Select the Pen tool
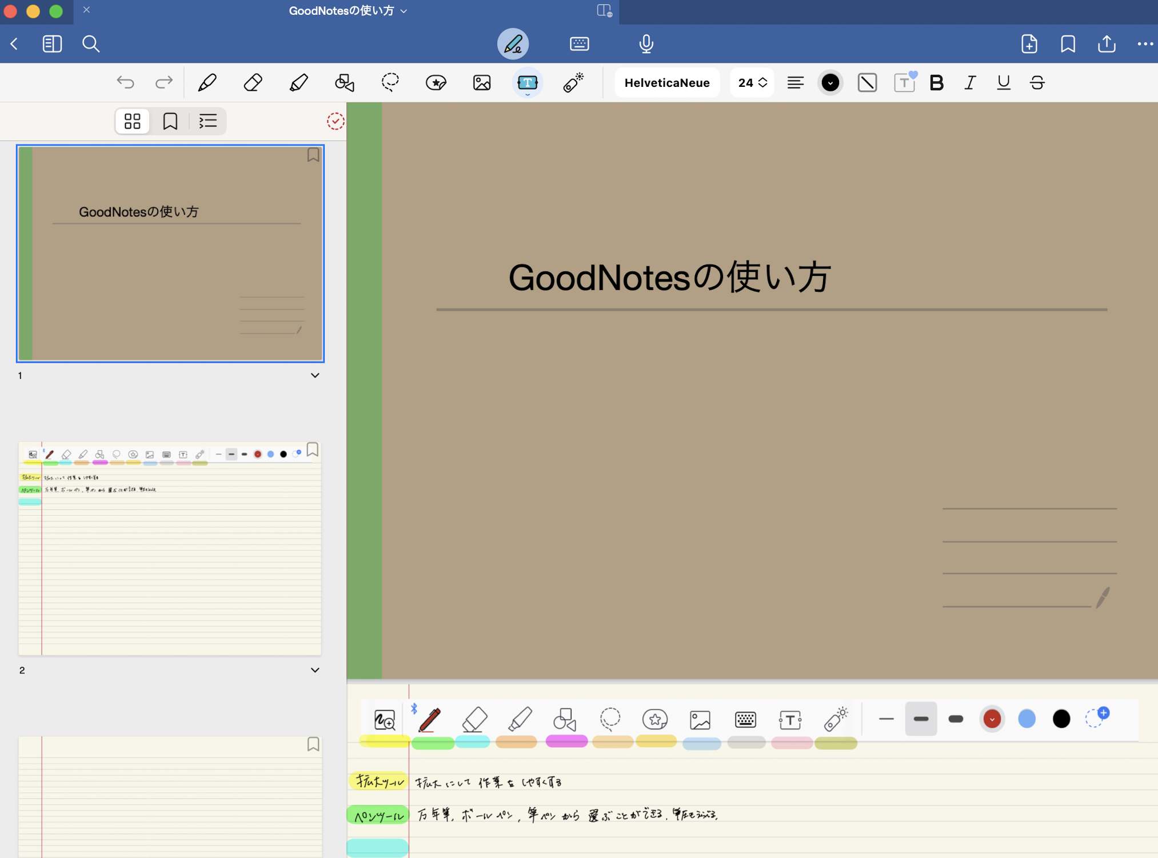Image resolution: width=1158 pixels, height=858 pixels. pos(207,83)
